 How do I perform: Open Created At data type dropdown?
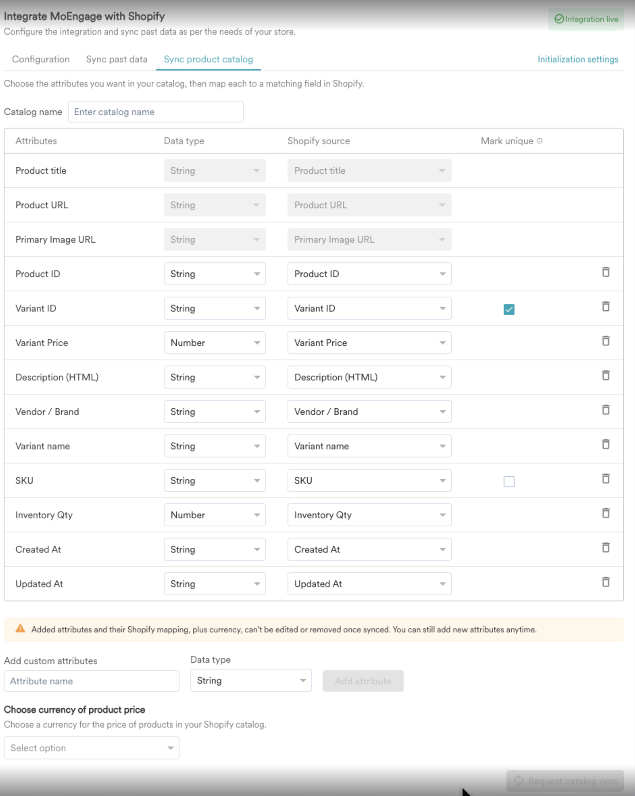pyautogui.click(x=215, y=549)
